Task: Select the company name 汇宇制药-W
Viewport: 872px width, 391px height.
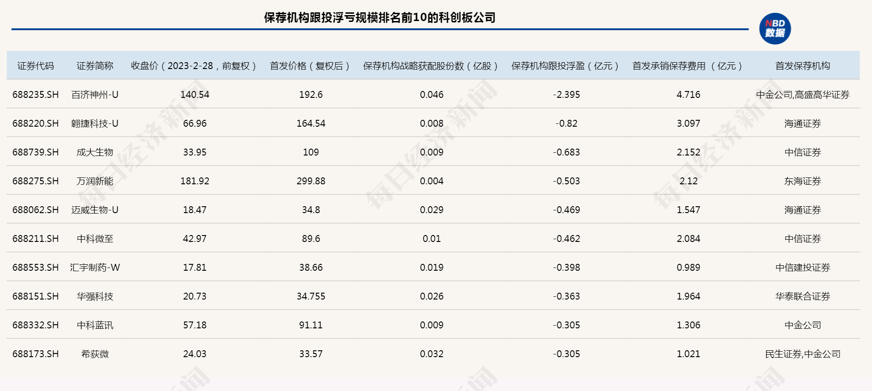Action: pyautogui.click(x=95, y=268)
